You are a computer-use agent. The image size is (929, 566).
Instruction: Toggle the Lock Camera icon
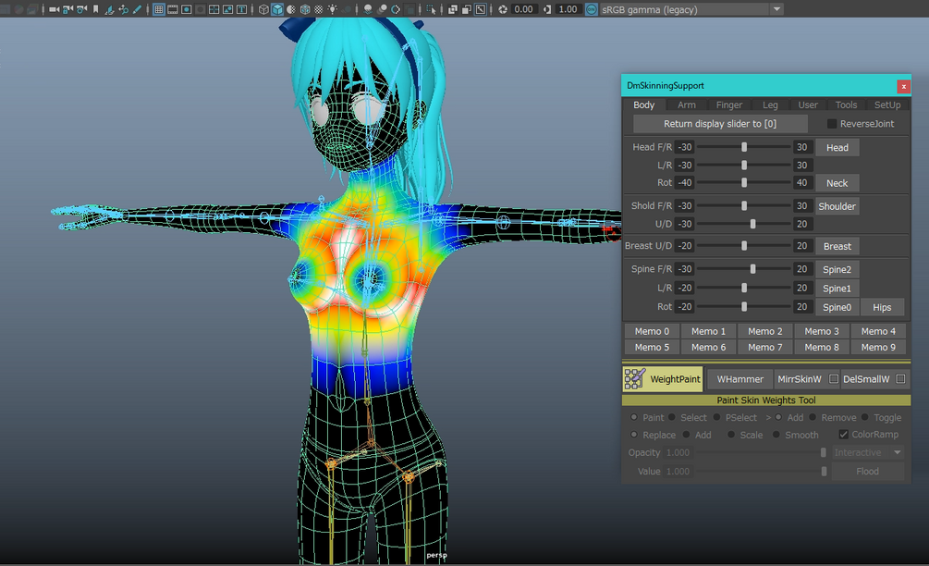67,9
